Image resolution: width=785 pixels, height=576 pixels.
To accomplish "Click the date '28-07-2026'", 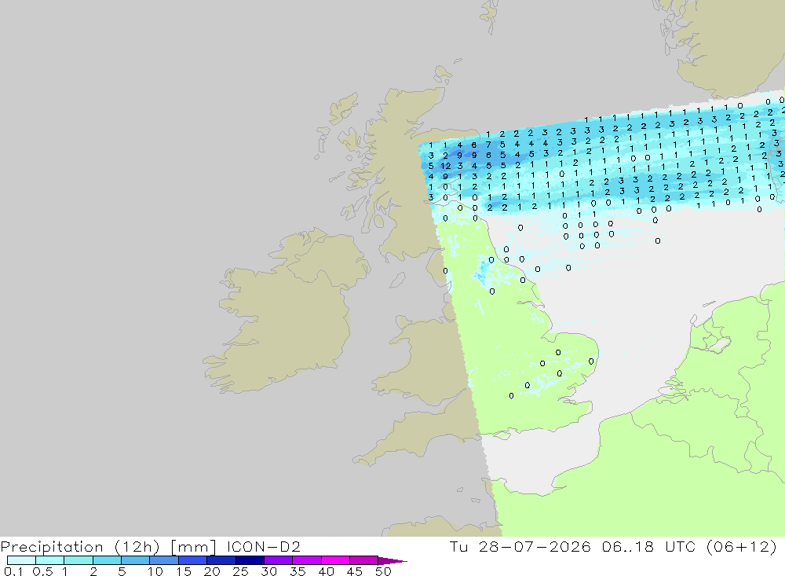I will coord(534,546).
